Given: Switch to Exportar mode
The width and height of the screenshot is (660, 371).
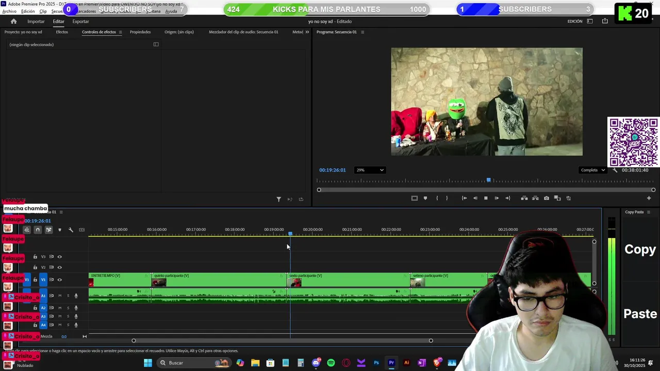Looking at the screenshot, I should [80, 21].
